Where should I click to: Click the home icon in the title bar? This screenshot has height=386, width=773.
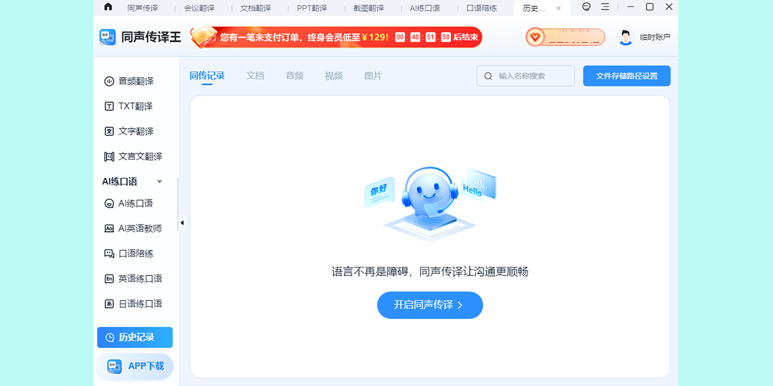pyautogui.click(x=108, y=7)
